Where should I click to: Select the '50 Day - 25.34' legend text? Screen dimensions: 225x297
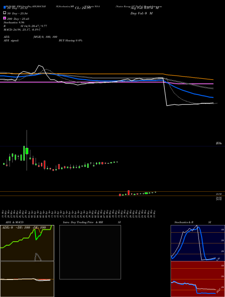[x=18, y=13]
